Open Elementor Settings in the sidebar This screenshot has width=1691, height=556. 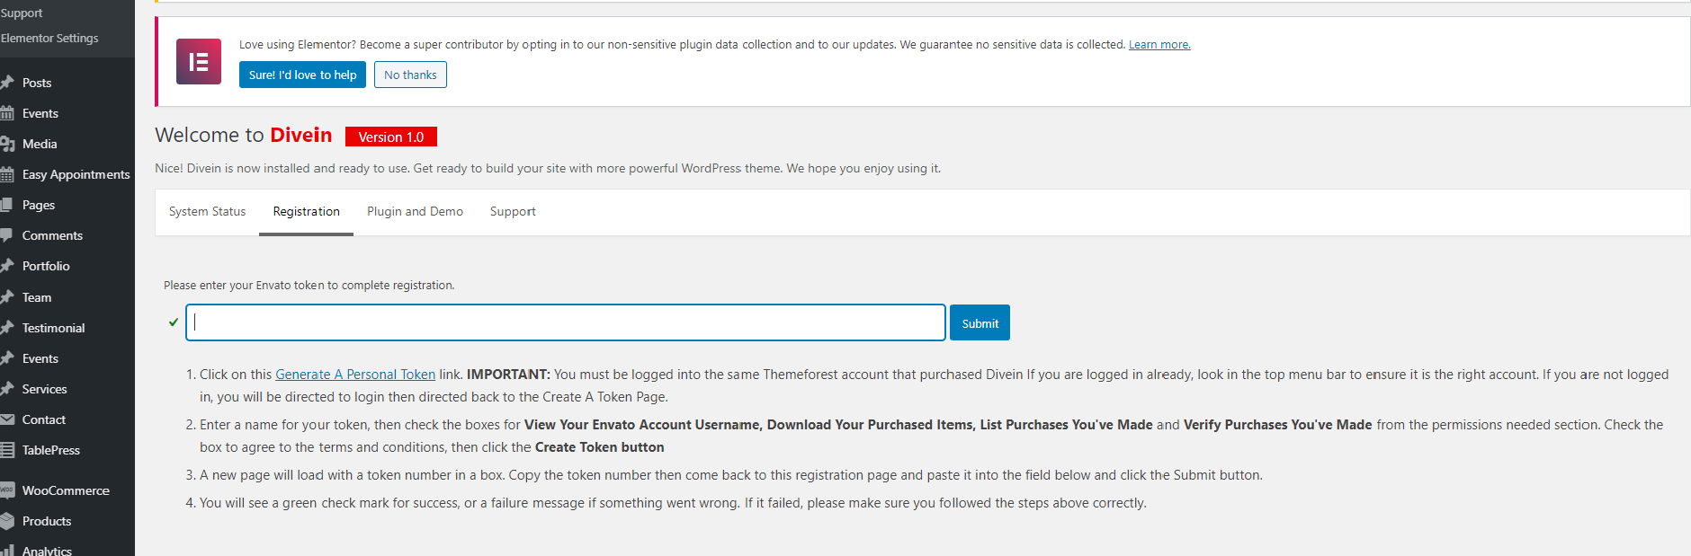pos(49,39)
